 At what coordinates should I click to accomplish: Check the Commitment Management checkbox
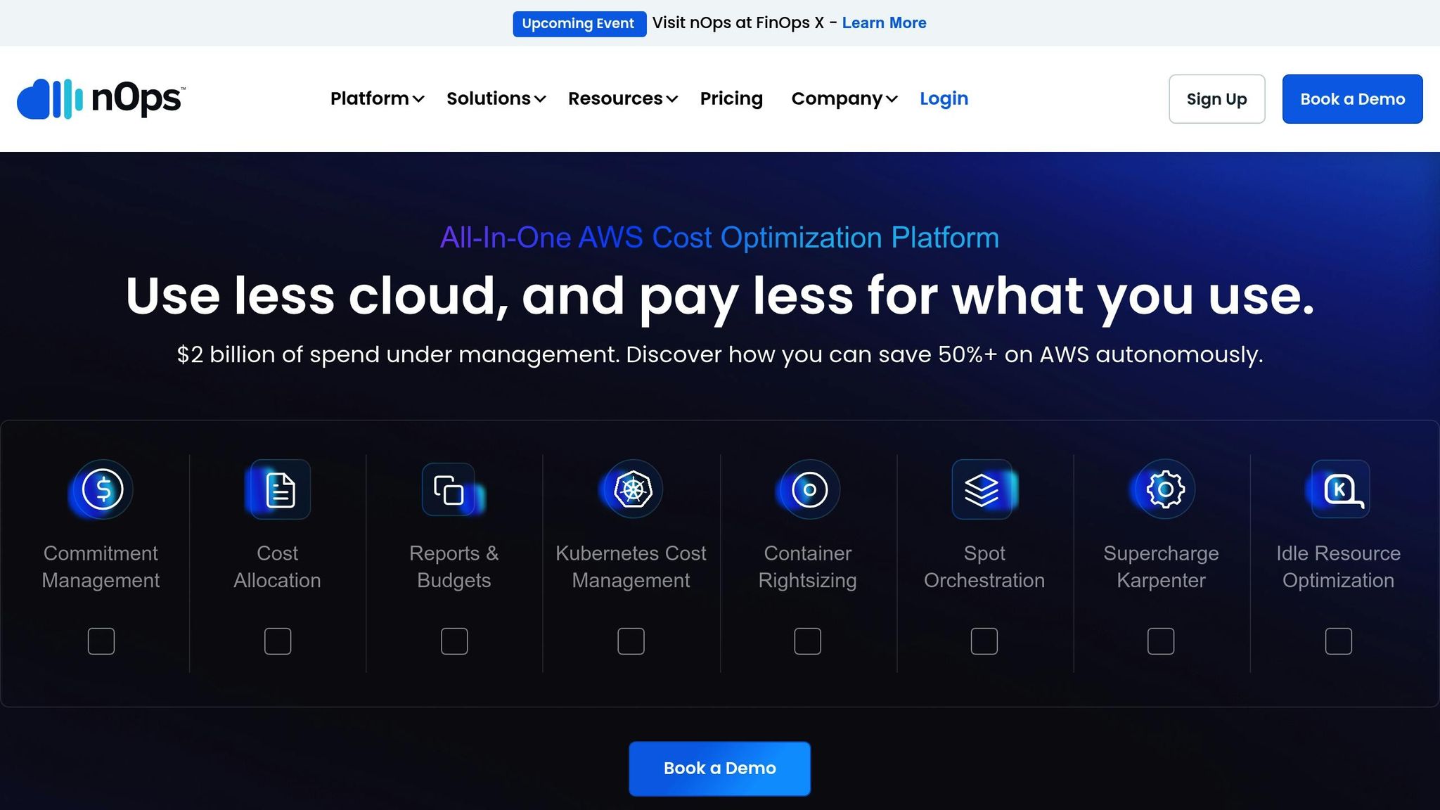click(x=101, y=641)
